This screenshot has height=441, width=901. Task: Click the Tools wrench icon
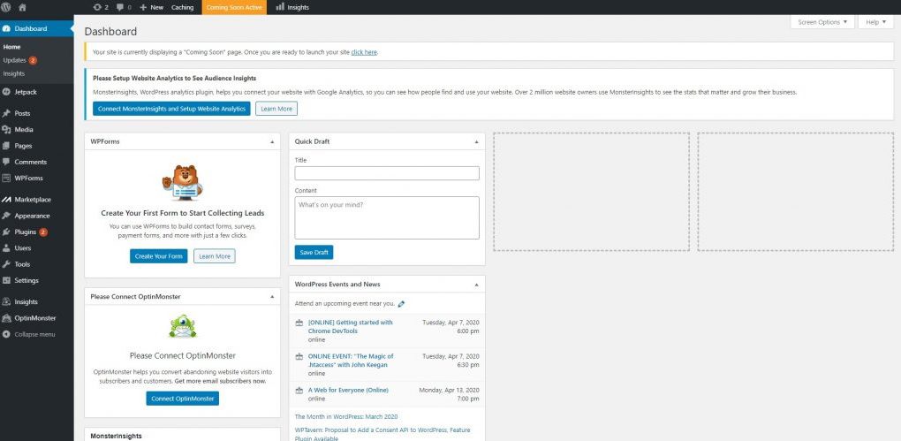pos(6,264)
